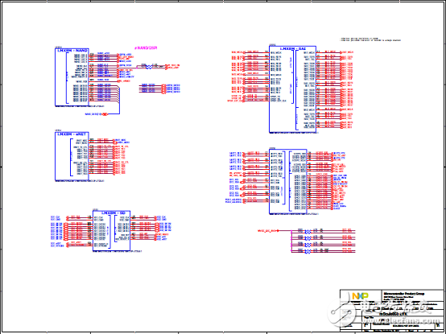The width and height of the screenshot is (446, 334).
Task: Click the circled I2C port symbols left of the UART block
Action: tap(242, 188)
